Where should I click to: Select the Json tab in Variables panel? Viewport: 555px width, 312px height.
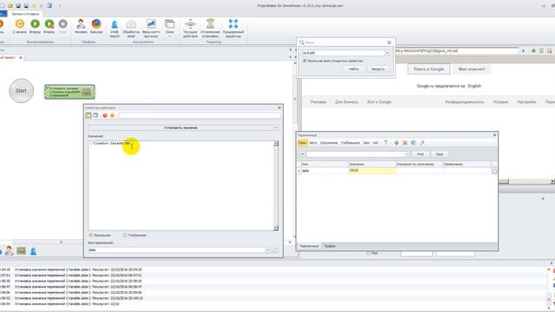[366, 143]
